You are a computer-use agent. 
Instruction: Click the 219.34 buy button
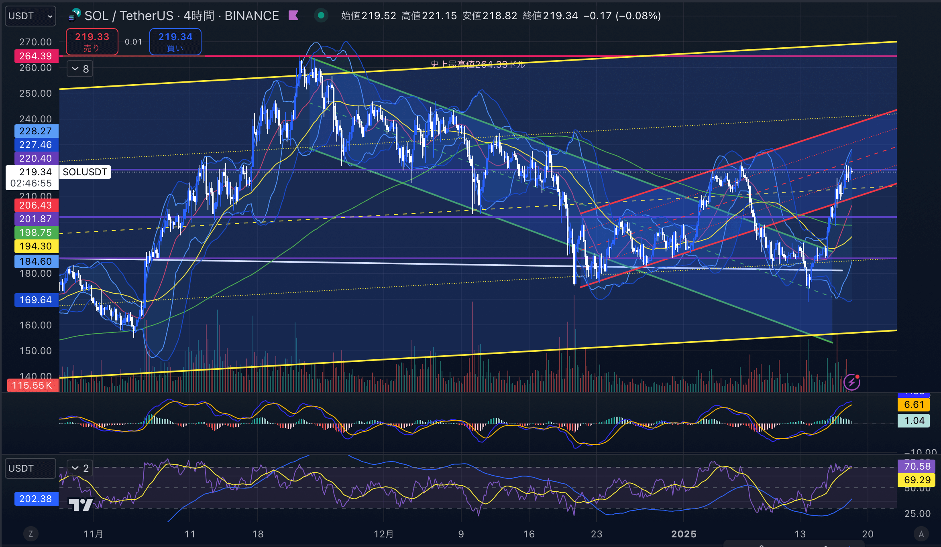click(x=175, y=42)
